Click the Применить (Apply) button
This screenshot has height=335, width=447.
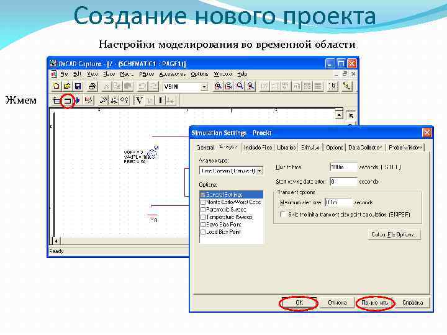[375, 303]
